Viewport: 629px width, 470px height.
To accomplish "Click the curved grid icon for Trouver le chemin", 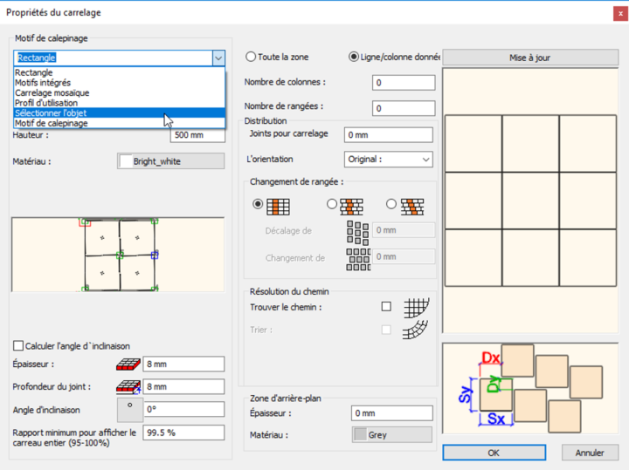I will [416, 308].
